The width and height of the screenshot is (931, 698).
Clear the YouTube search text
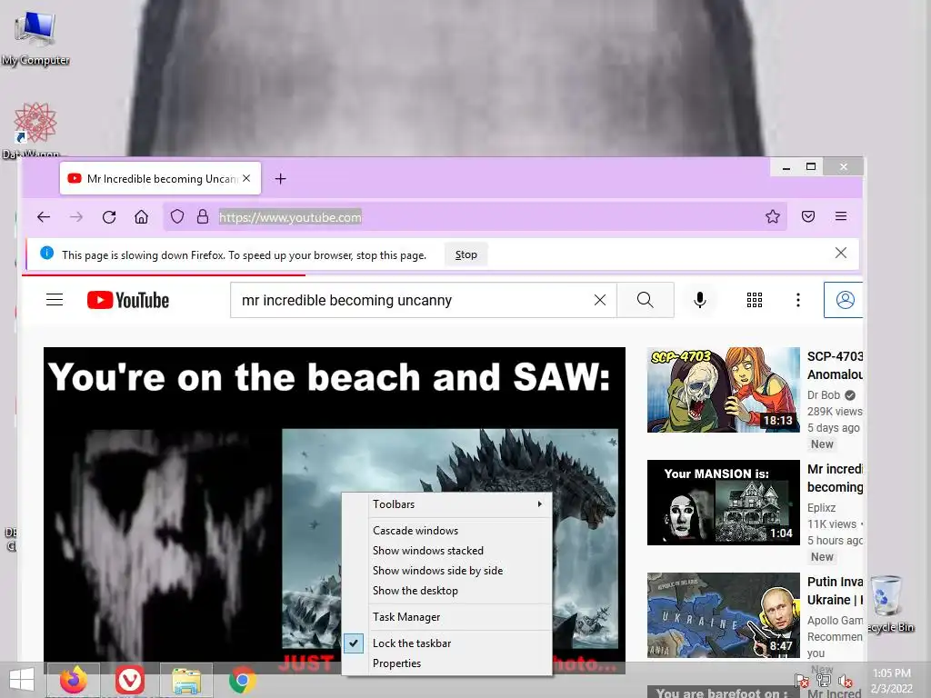point(600,300)
